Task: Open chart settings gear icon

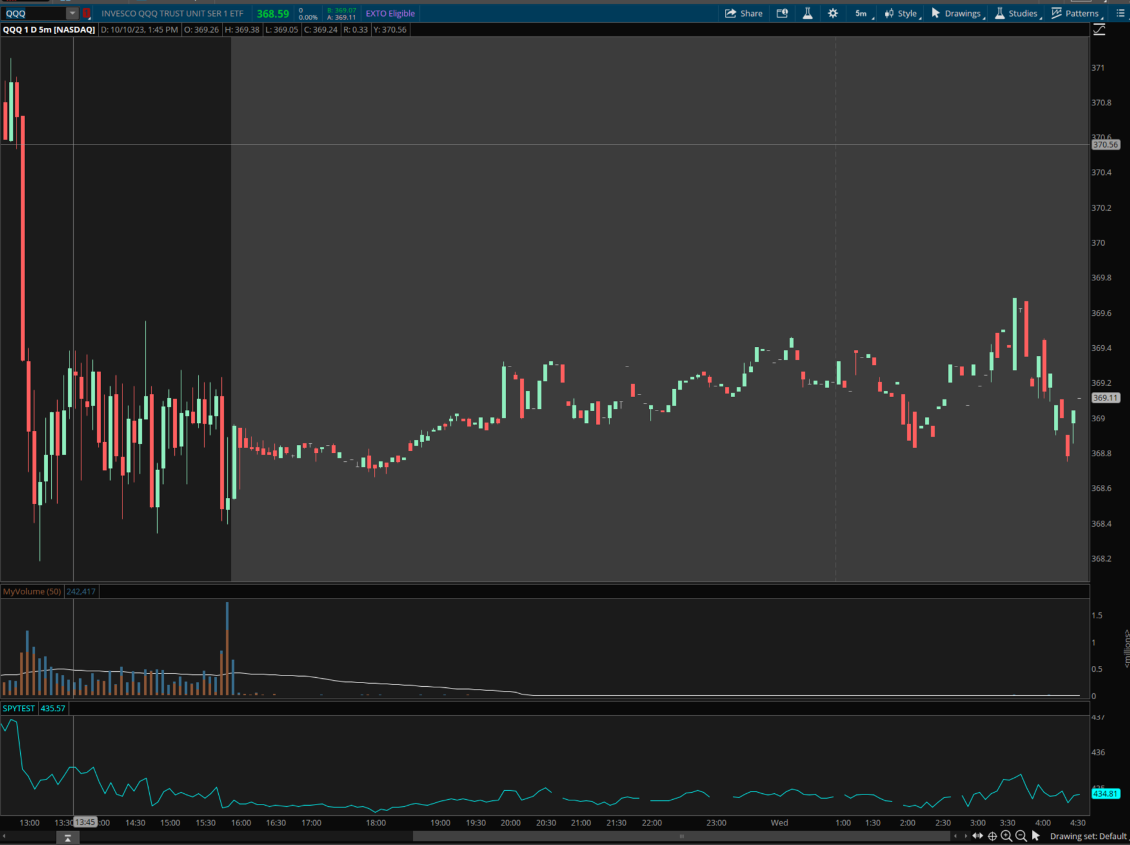Action: click(x=833, y=13)
